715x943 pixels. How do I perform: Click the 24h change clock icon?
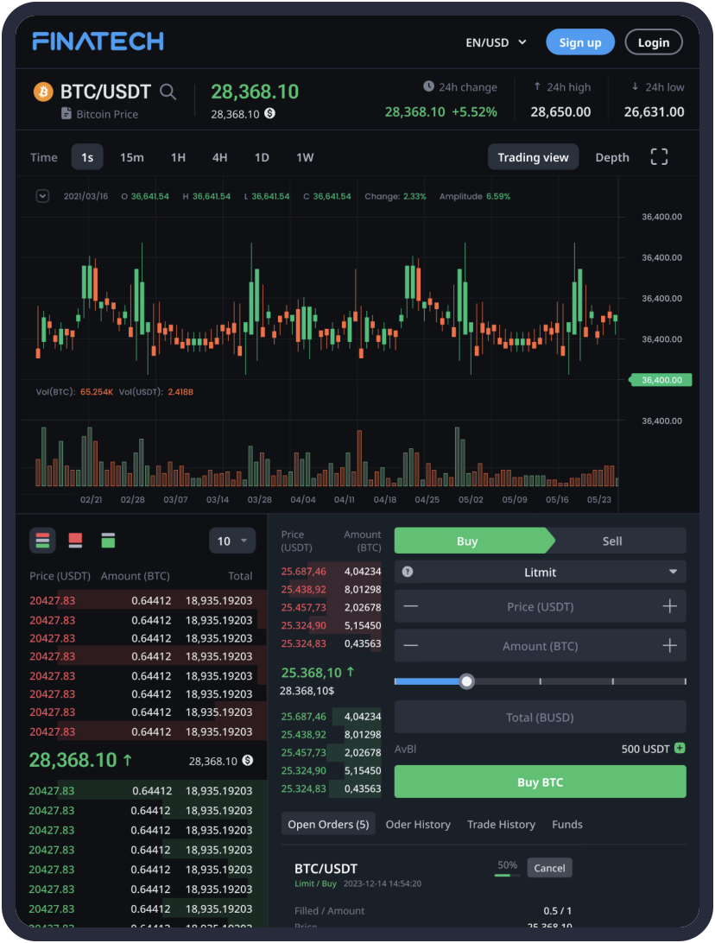(429, 86)
